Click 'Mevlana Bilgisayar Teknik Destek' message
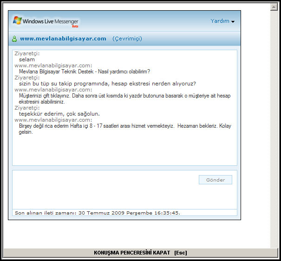This screenshot has width=281, height=261. tap(85, 72)
